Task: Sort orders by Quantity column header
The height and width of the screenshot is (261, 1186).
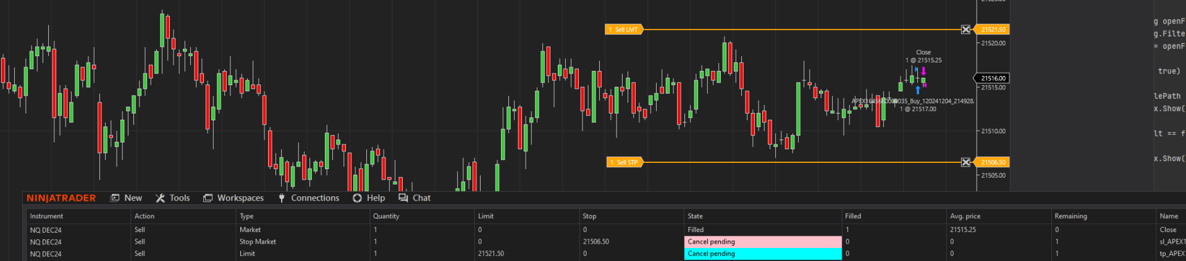Action: (422, 216)
